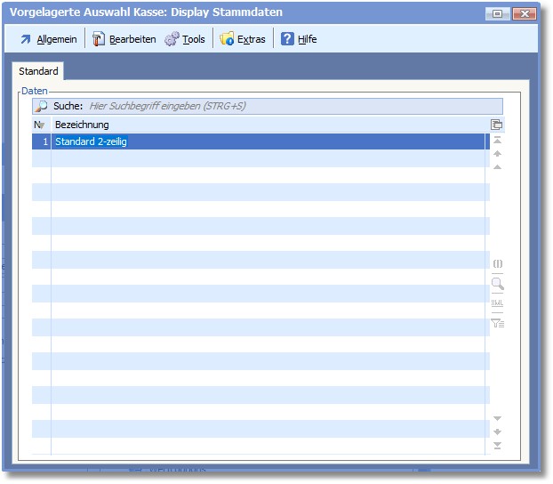Click the single-step up arrow icon

click(497, 167)
